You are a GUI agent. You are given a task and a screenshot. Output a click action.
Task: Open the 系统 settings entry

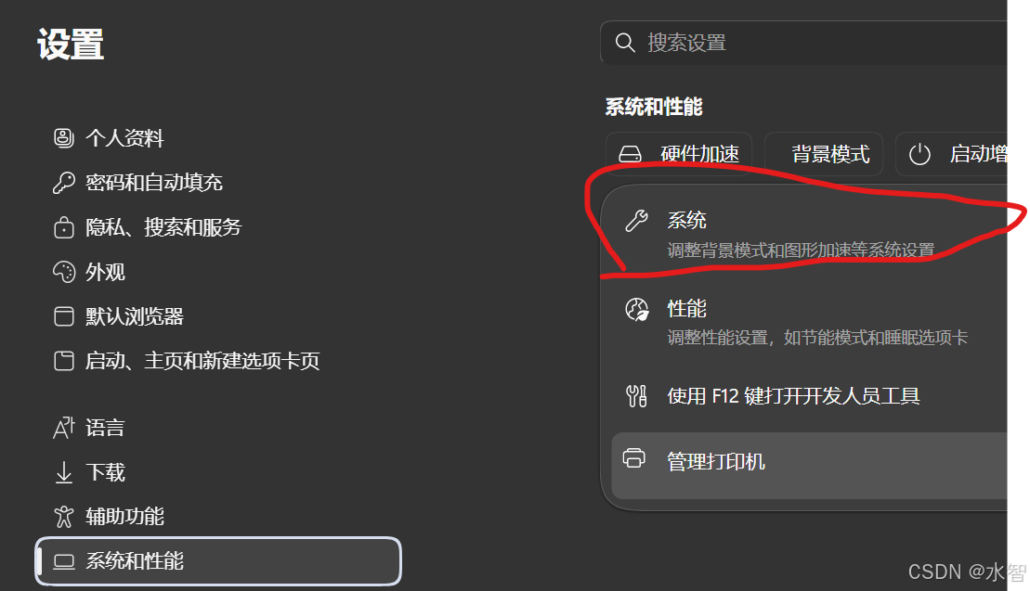803,234
